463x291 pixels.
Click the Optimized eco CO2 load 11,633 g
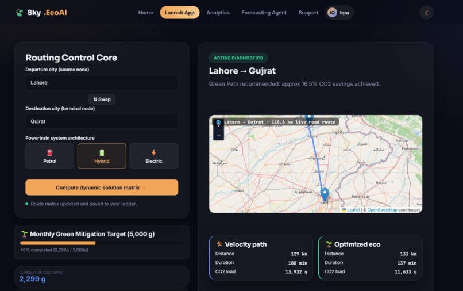pyautogui.click(x=406, y=272)
